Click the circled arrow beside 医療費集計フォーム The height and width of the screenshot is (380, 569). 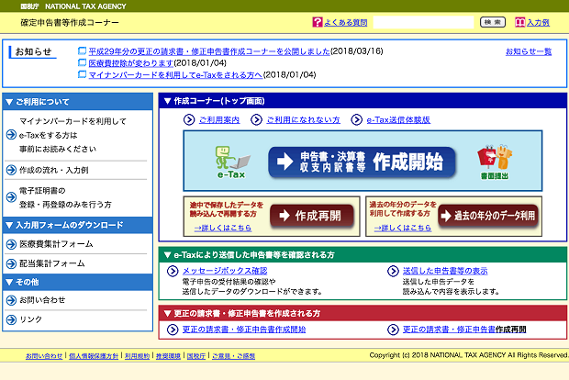pos(11,244)
